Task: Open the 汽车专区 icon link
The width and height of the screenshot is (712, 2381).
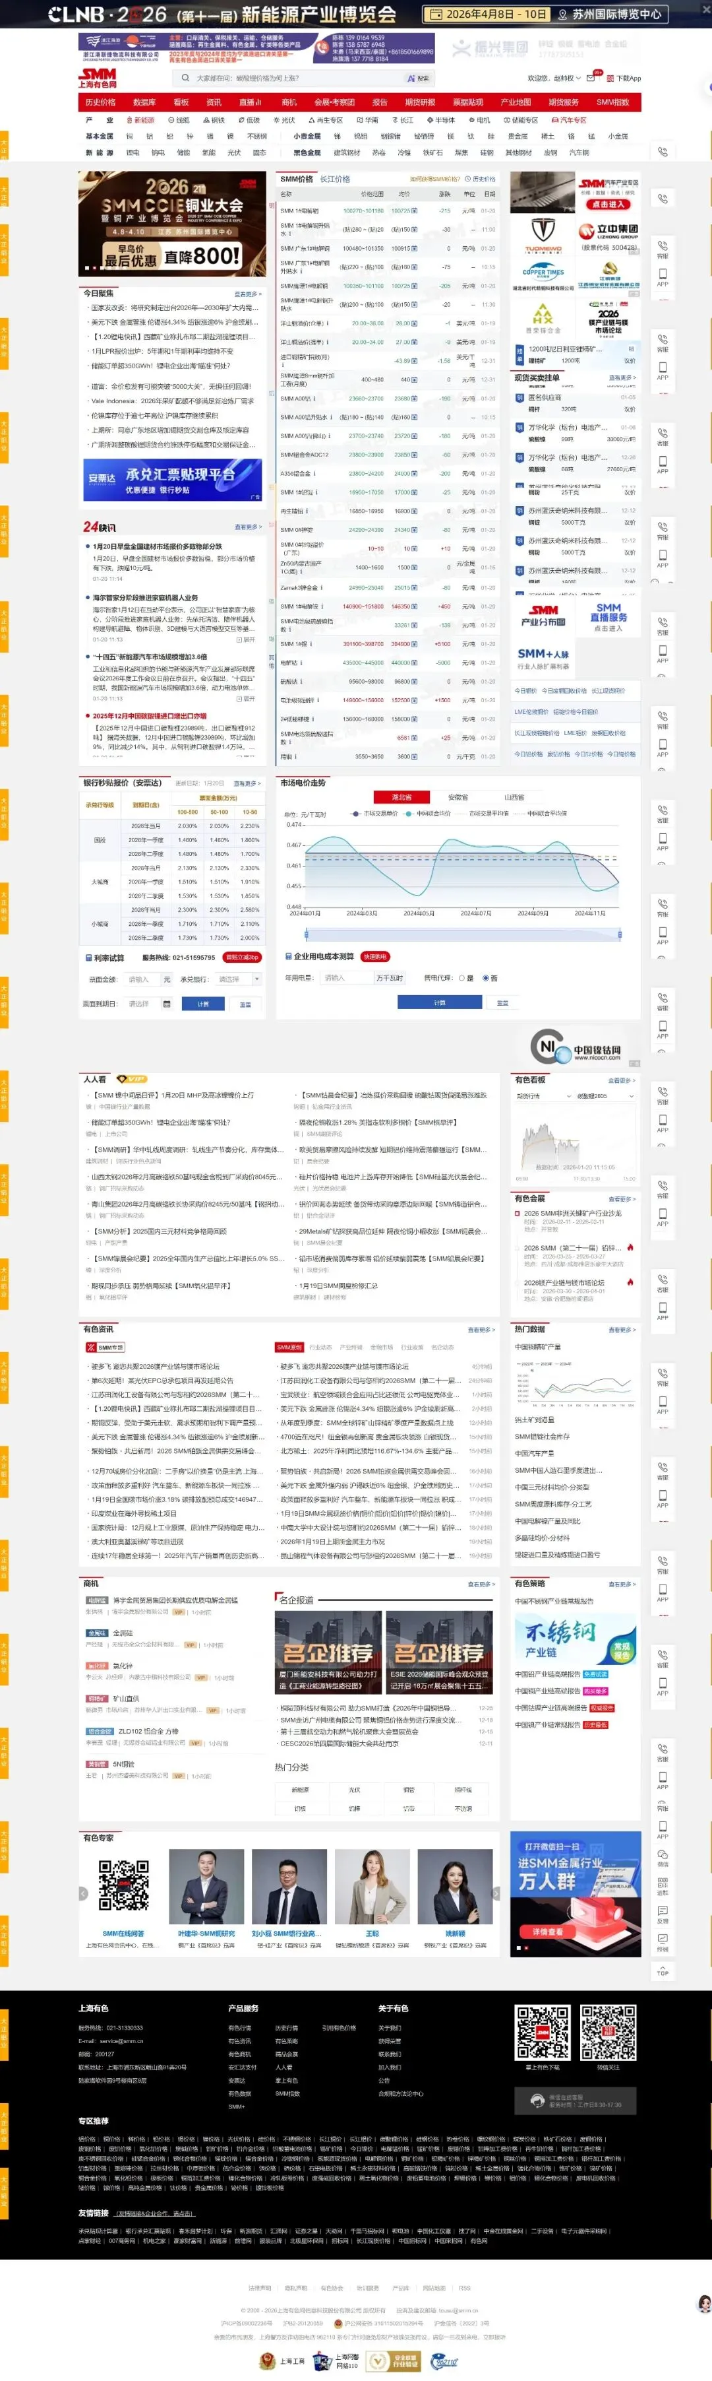Action: click(569, 120)
